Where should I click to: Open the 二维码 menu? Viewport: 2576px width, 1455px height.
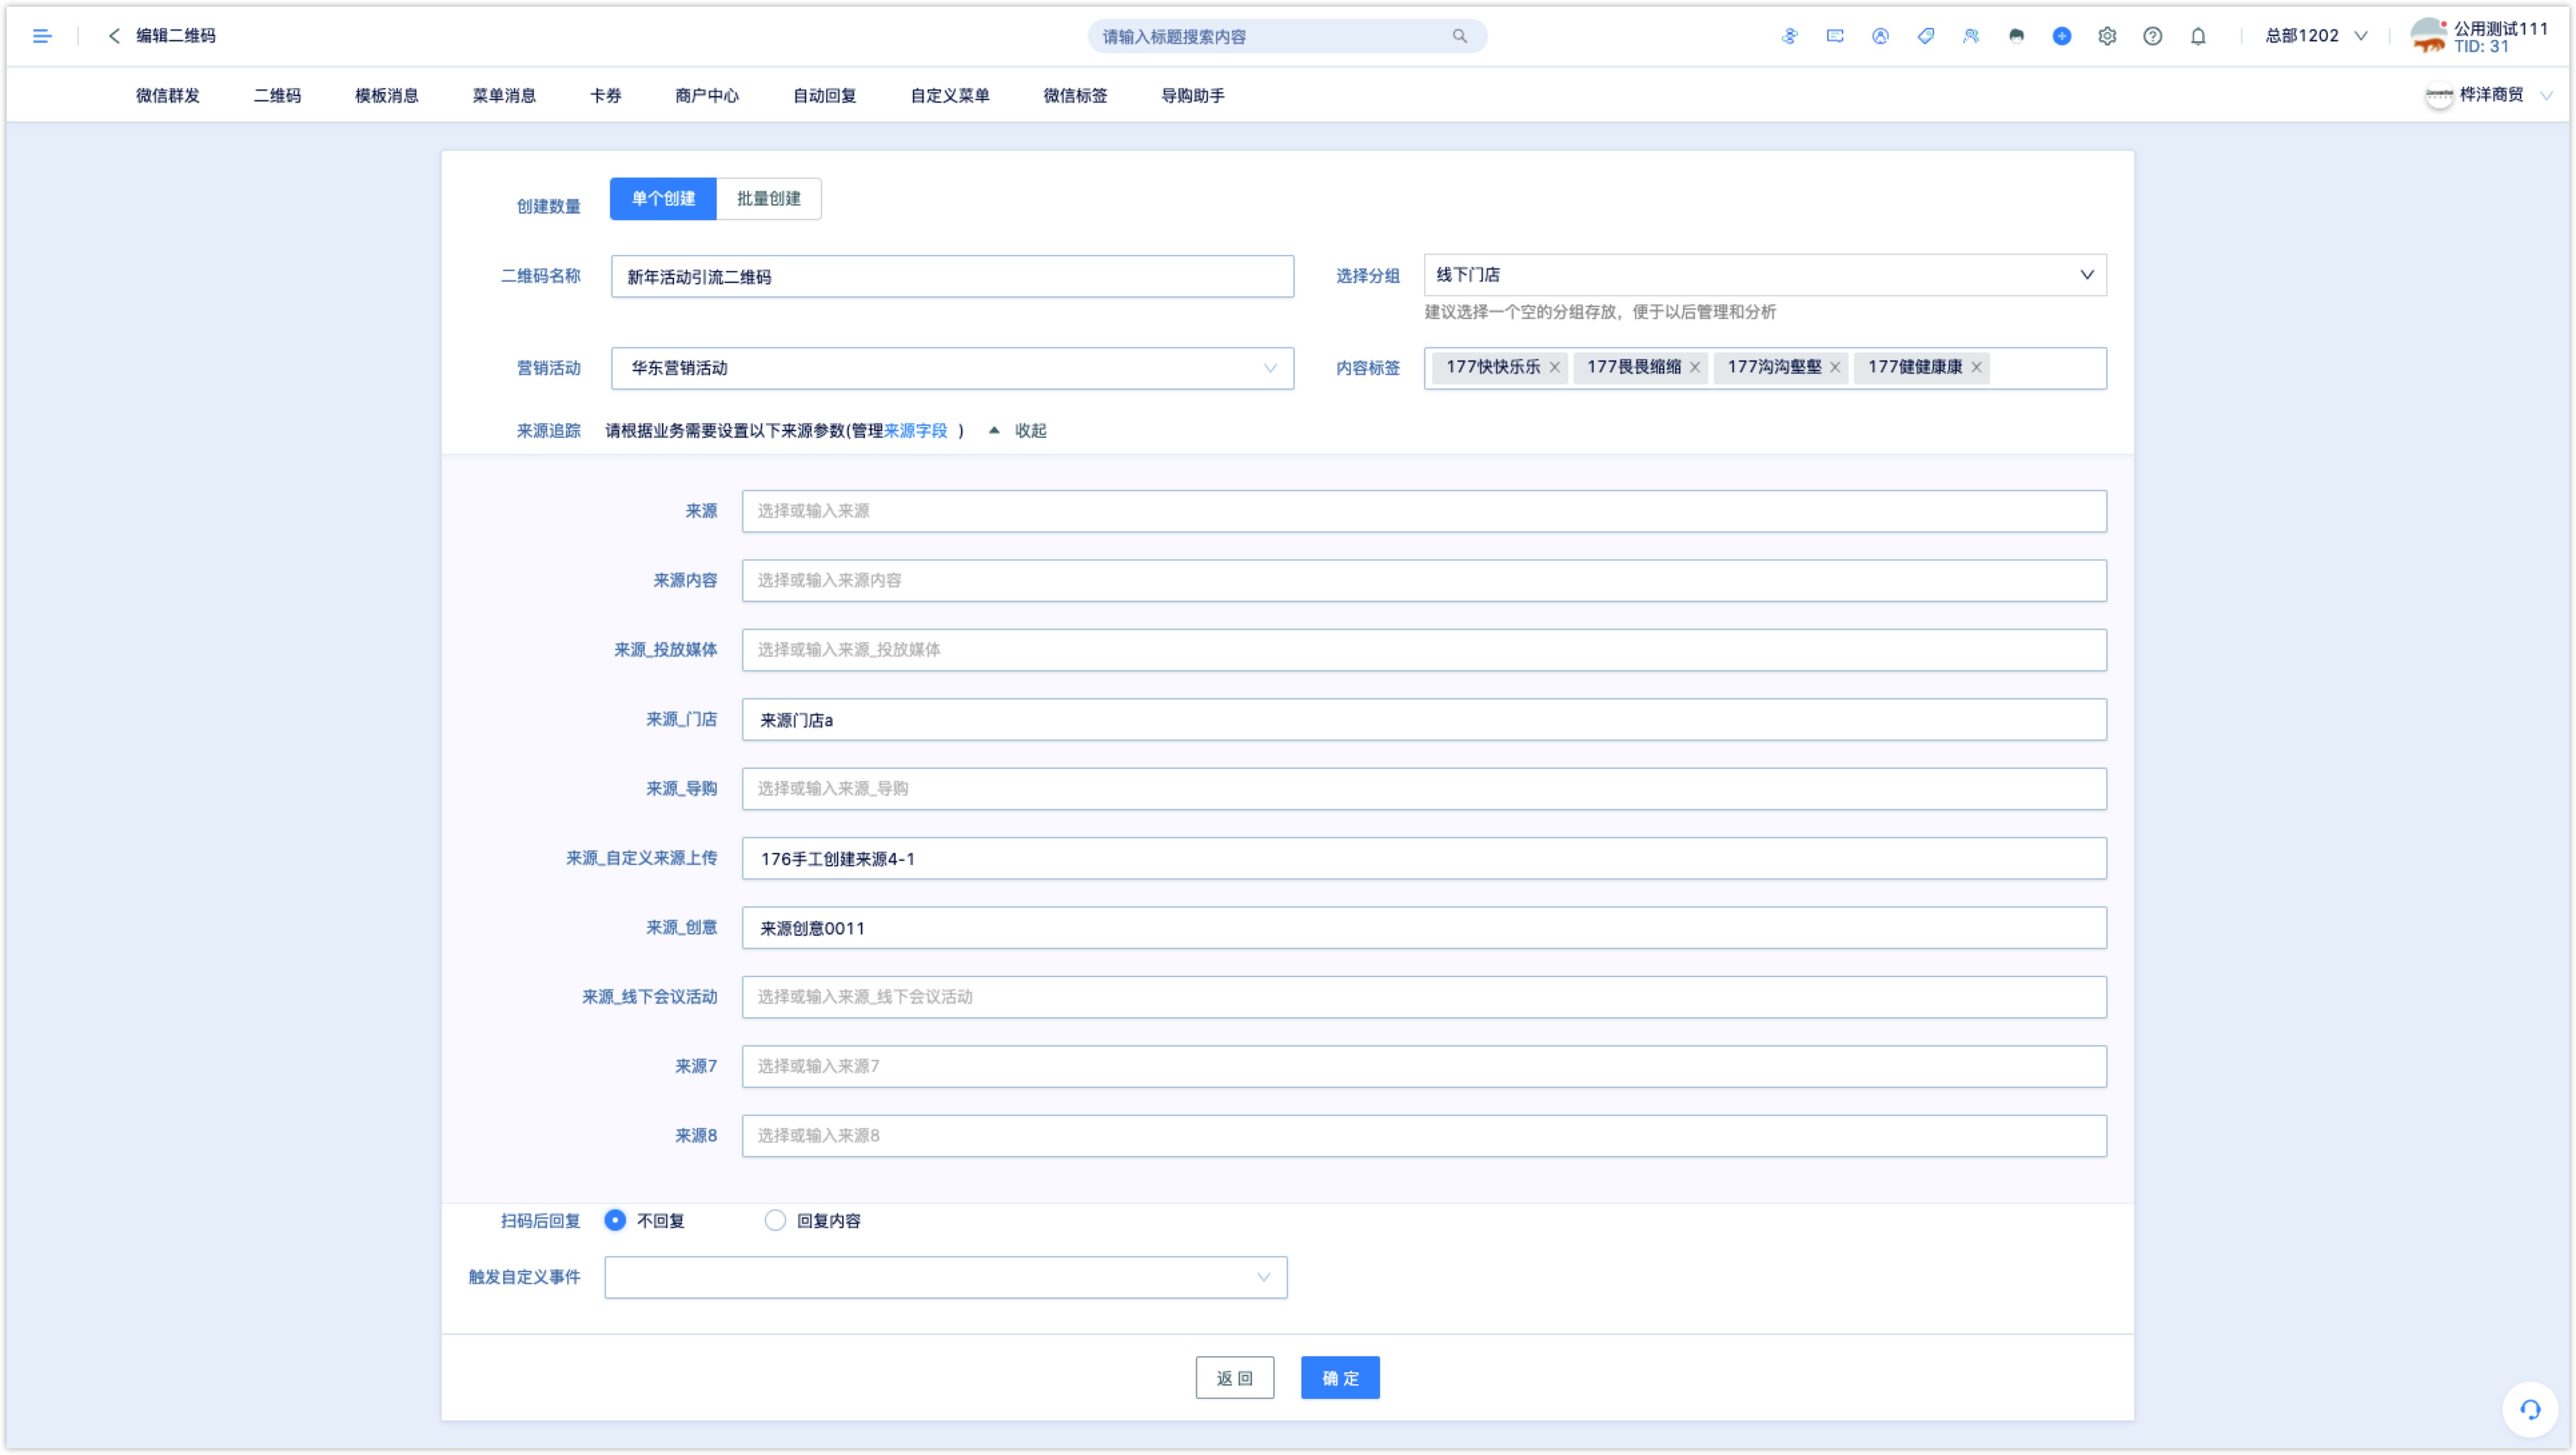277,95
